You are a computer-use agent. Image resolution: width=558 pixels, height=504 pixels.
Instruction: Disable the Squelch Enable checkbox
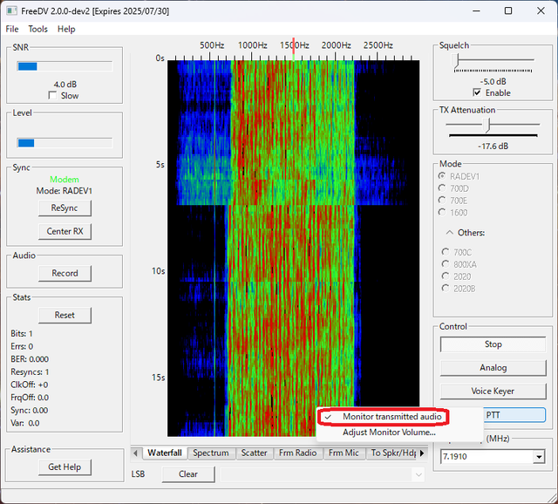coord(477,92)
